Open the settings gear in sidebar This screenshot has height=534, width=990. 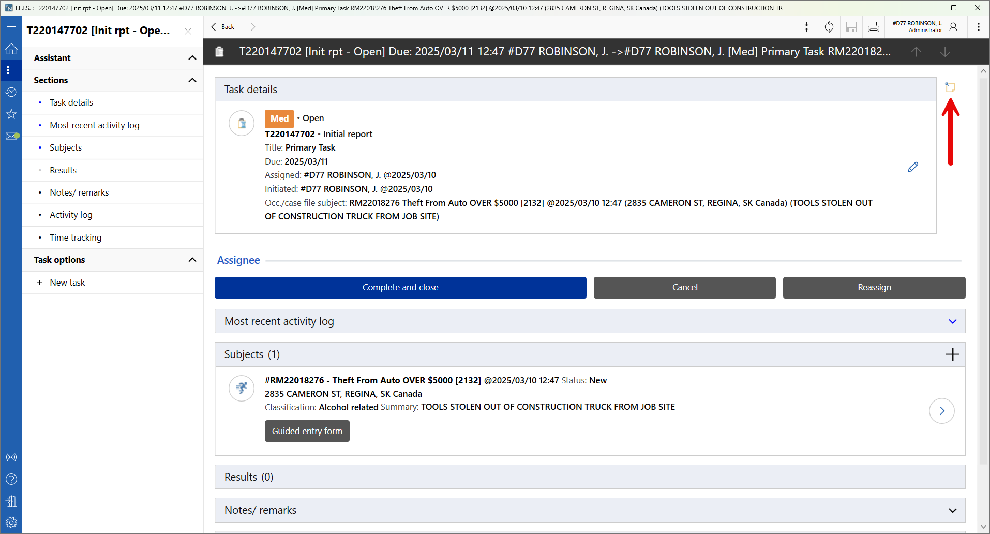11,523
